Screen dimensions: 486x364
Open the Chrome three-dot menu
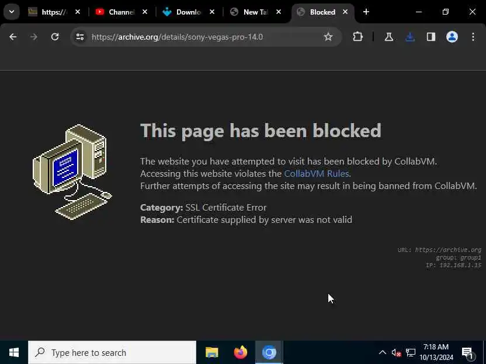coord(473,37)
